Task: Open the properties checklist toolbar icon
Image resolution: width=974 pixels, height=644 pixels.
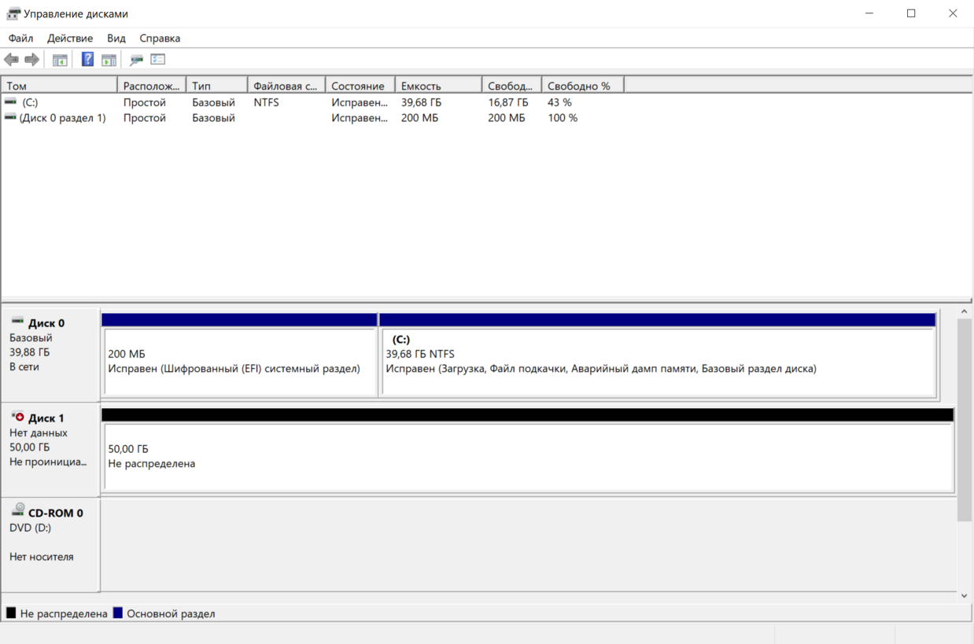Action: (158, 60)
